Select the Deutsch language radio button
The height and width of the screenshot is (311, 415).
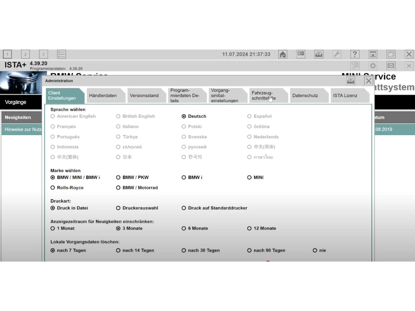tap(184, 116)
